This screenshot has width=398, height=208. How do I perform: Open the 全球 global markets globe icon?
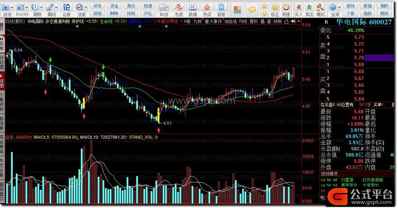(333, 7)
